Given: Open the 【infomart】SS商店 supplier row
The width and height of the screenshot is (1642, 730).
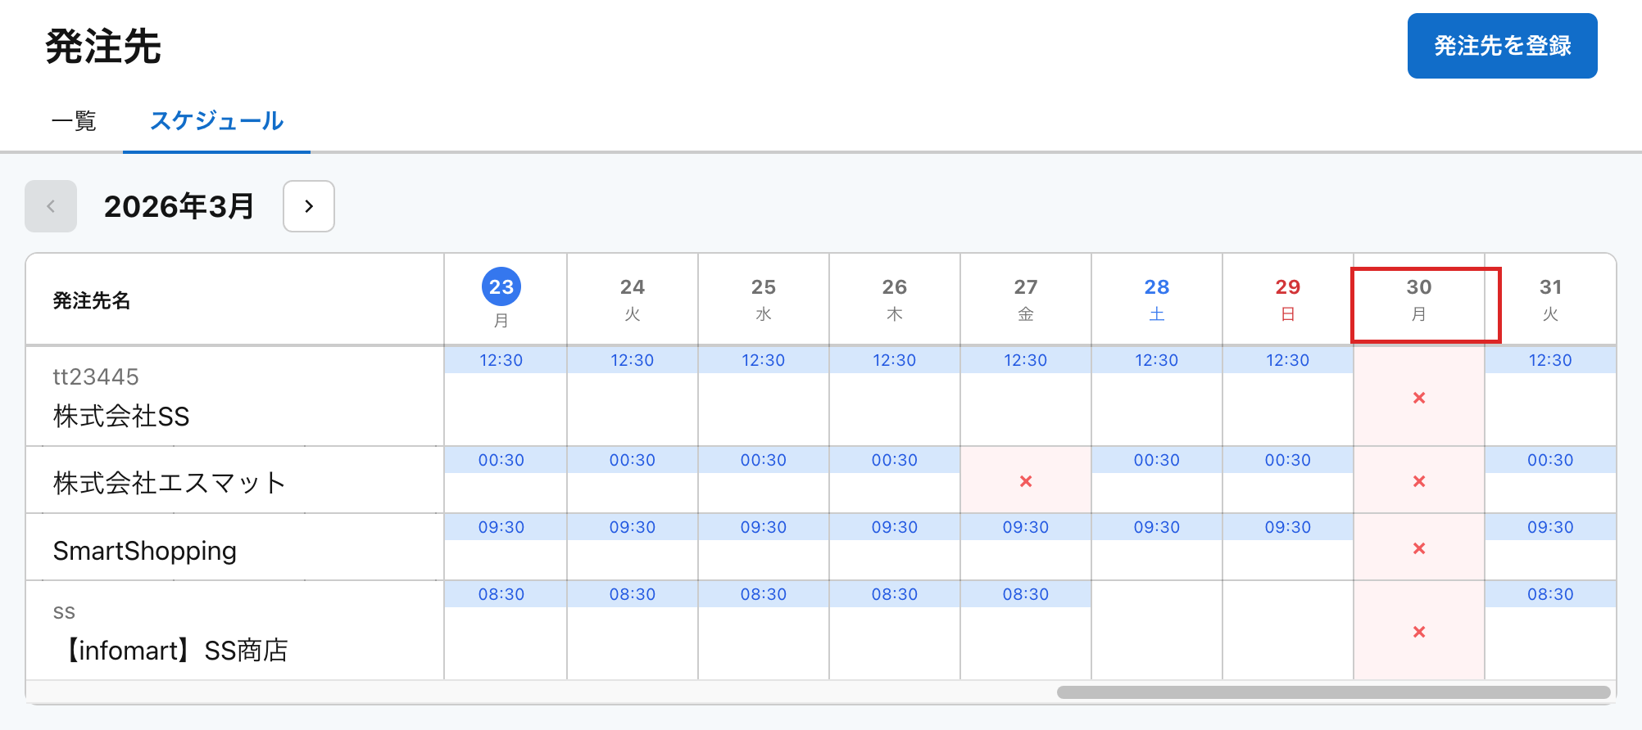Looking at the screenshot, I should [175, 651].
